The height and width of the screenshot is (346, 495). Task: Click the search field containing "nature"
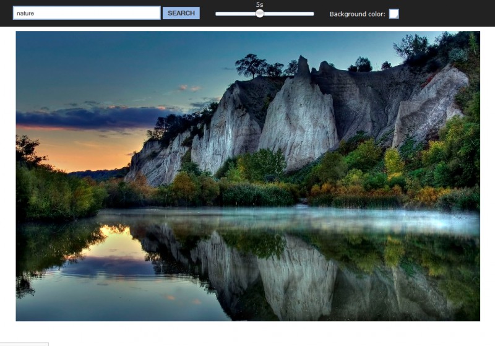tap(87, 13)
